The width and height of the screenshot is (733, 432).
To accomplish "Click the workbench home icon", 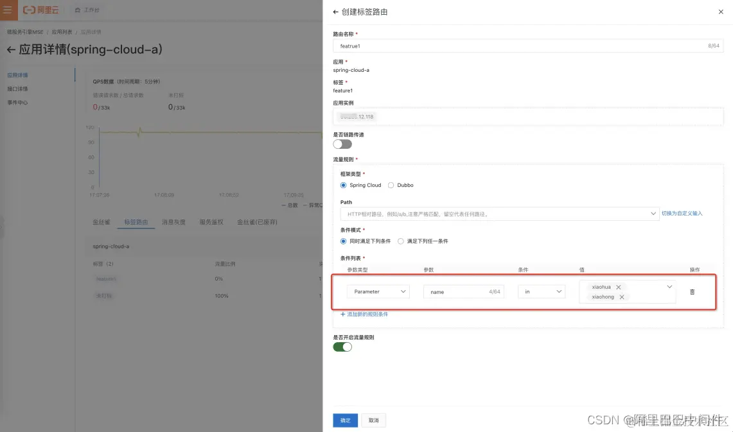I will (78, 10).
